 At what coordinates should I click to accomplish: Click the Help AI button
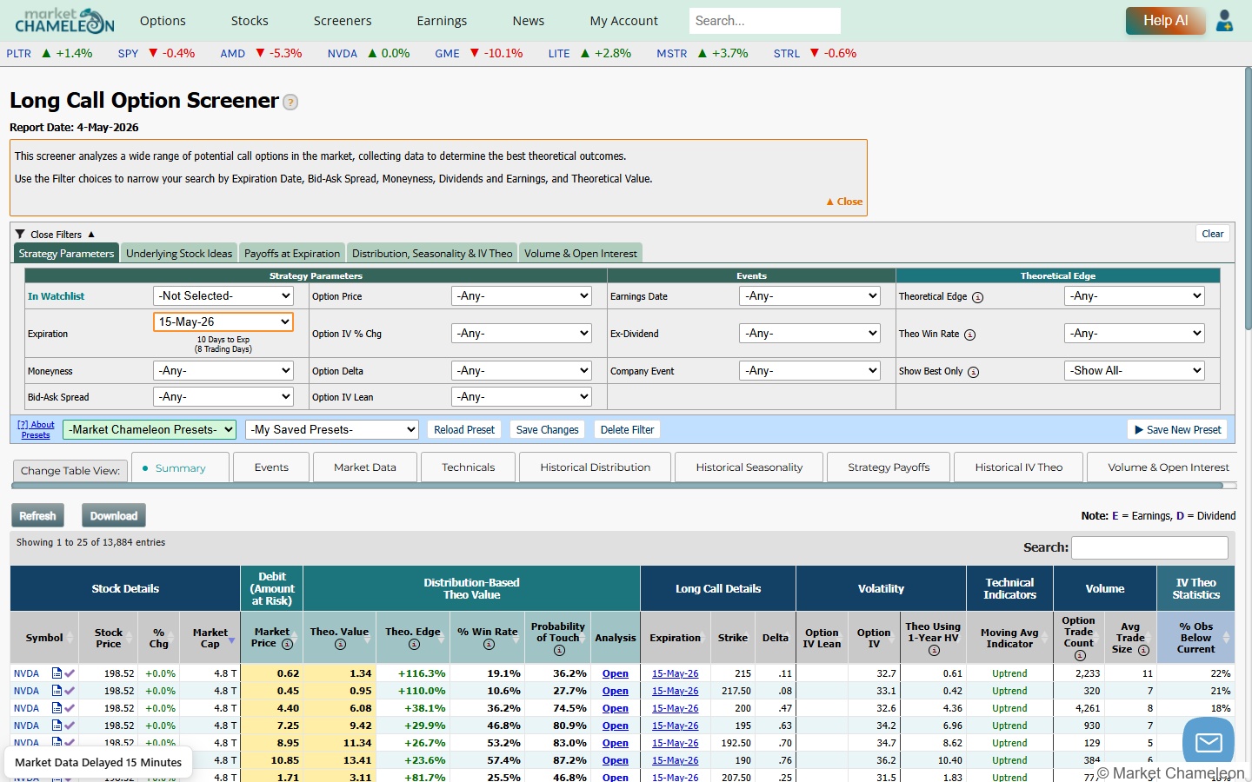pyautogui.click(x=1165, y=21)
